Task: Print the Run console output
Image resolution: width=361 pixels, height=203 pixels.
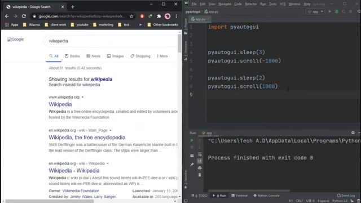Action: (200, 168)
